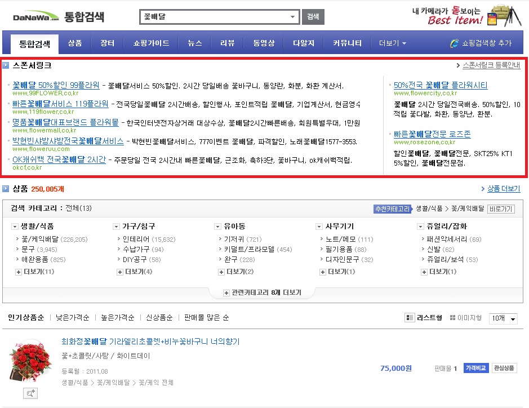Click the blue arrow icon beside 상품 heading
The height and width of the screenshot is (408, 529).
tap(6, 189)
